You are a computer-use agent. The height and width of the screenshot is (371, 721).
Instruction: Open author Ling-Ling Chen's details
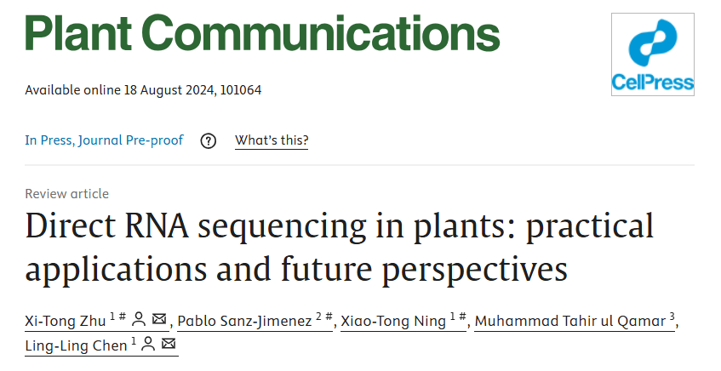[x=77, y=345]
